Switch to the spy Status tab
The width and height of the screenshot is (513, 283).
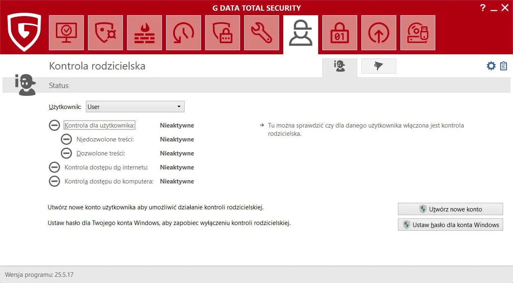click(339, 66)
